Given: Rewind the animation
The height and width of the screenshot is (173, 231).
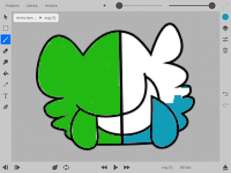Looking at the screenshot, I should (104, 167).
